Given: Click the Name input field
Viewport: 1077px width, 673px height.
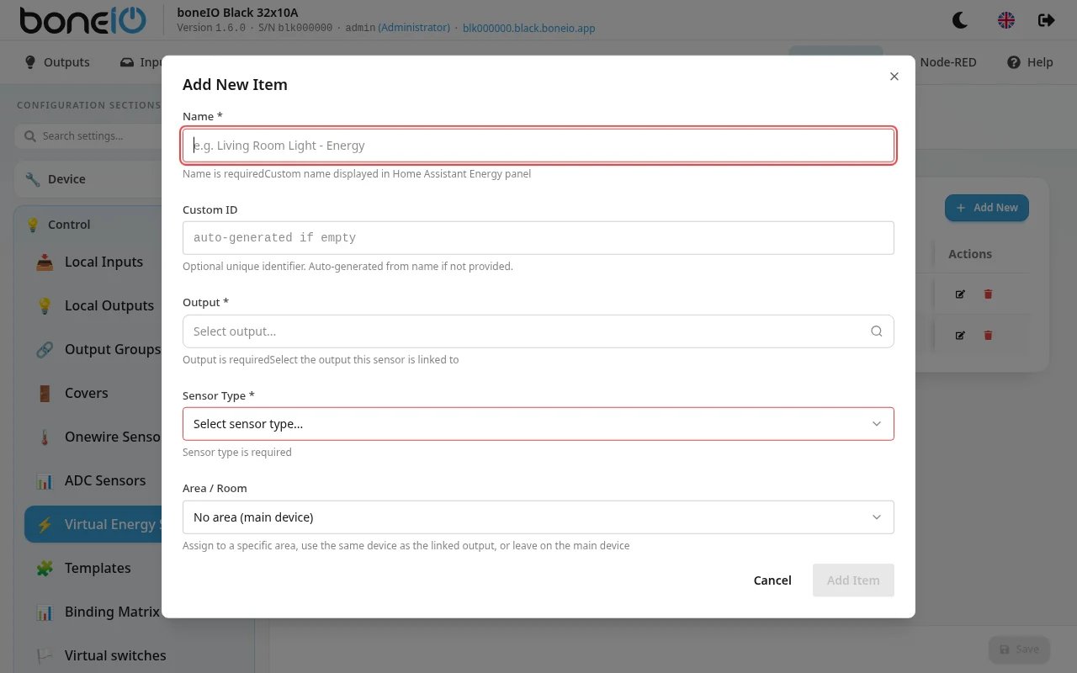Looking at the screenshot, I should click(538, 146).
